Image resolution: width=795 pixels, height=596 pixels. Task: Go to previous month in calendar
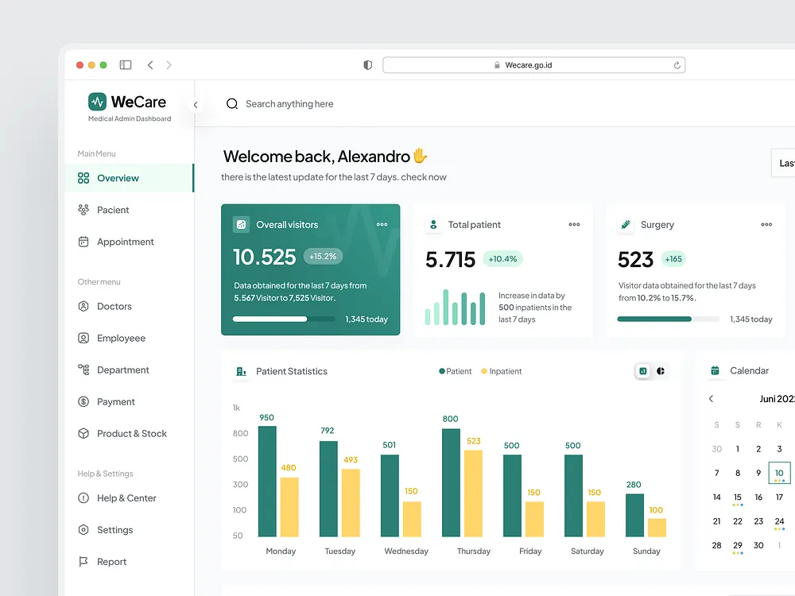point(712,398)
